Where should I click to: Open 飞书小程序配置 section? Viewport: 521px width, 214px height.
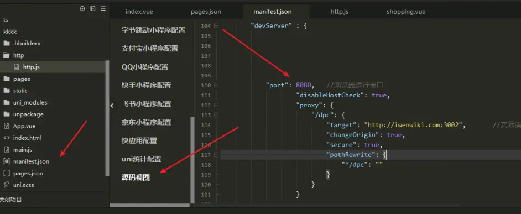pyautogui.click(x=146, y=103)
